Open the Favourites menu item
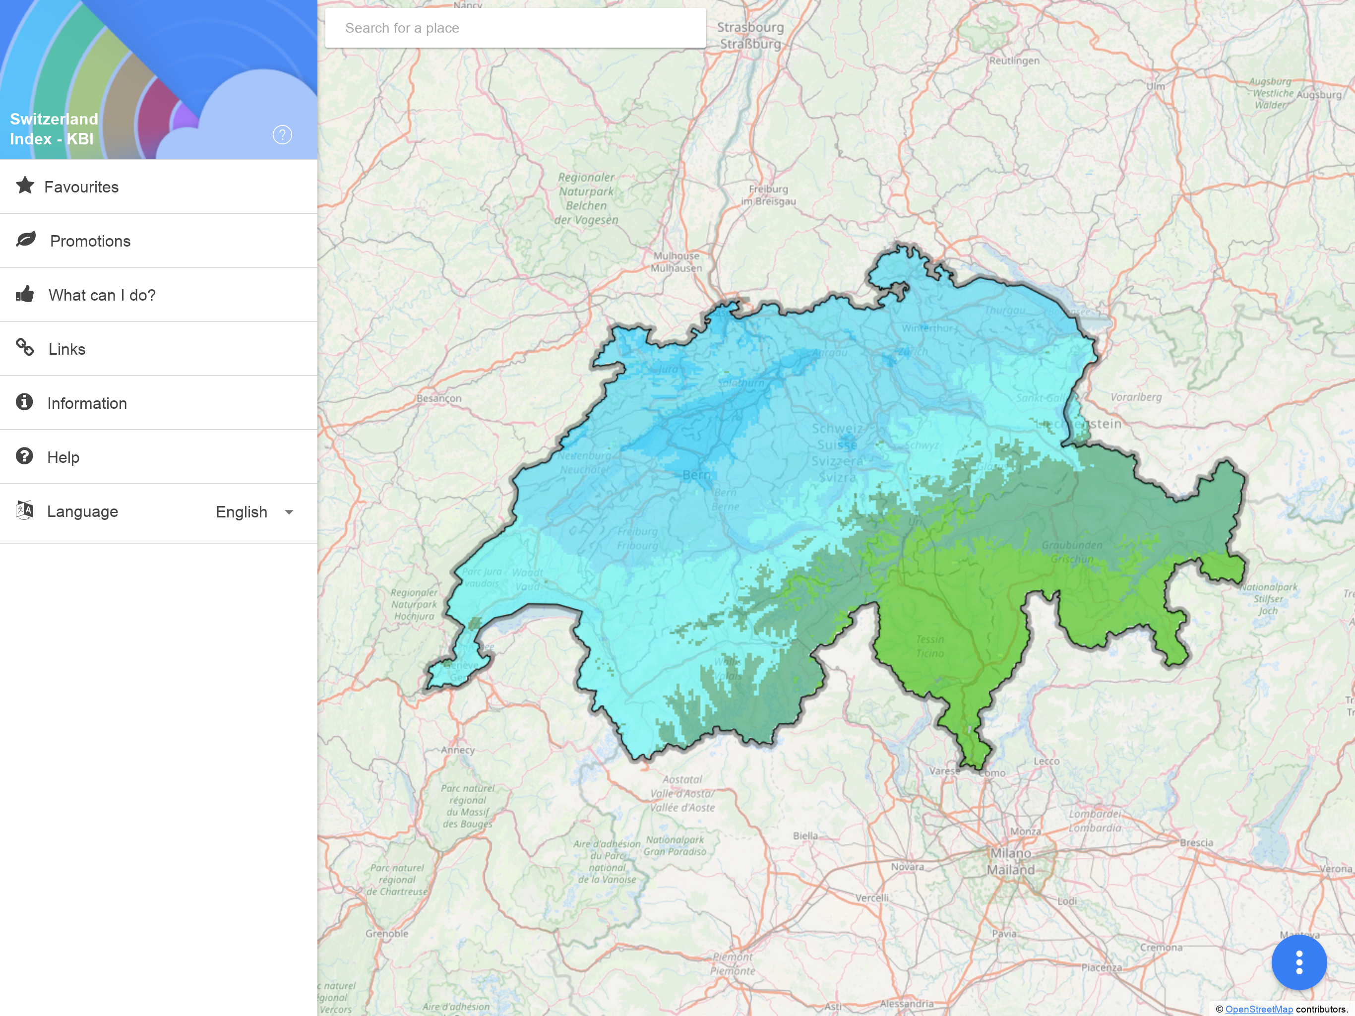Screen dimensions: 1355x1016 click(81, 187)
